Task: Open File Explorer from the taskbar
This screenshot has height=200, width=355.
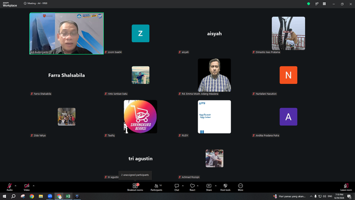Action: click(x=40, y=196)
